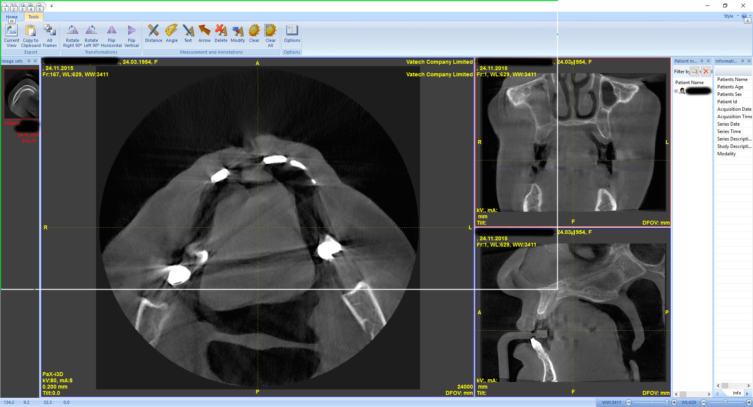Select the Info tab at bottom right

point(737,393)
